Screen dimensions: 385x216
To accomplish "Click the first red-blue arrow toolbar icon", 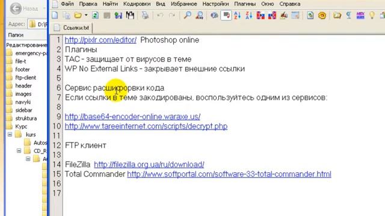I will click(x=260, y=16).
